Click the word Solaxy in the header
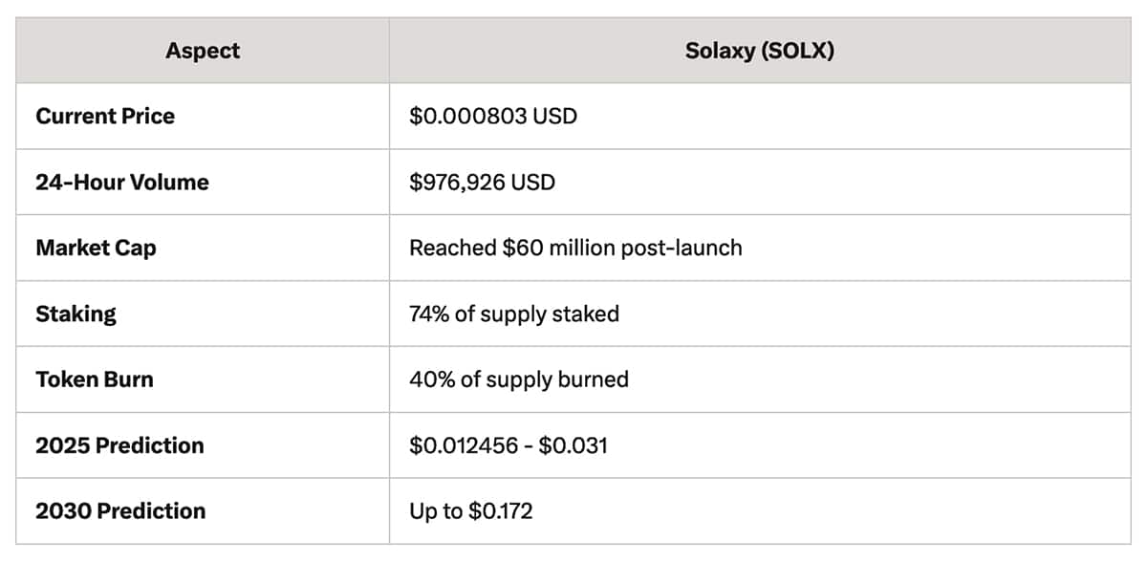Screen dimensions: 1147x563 718,51
